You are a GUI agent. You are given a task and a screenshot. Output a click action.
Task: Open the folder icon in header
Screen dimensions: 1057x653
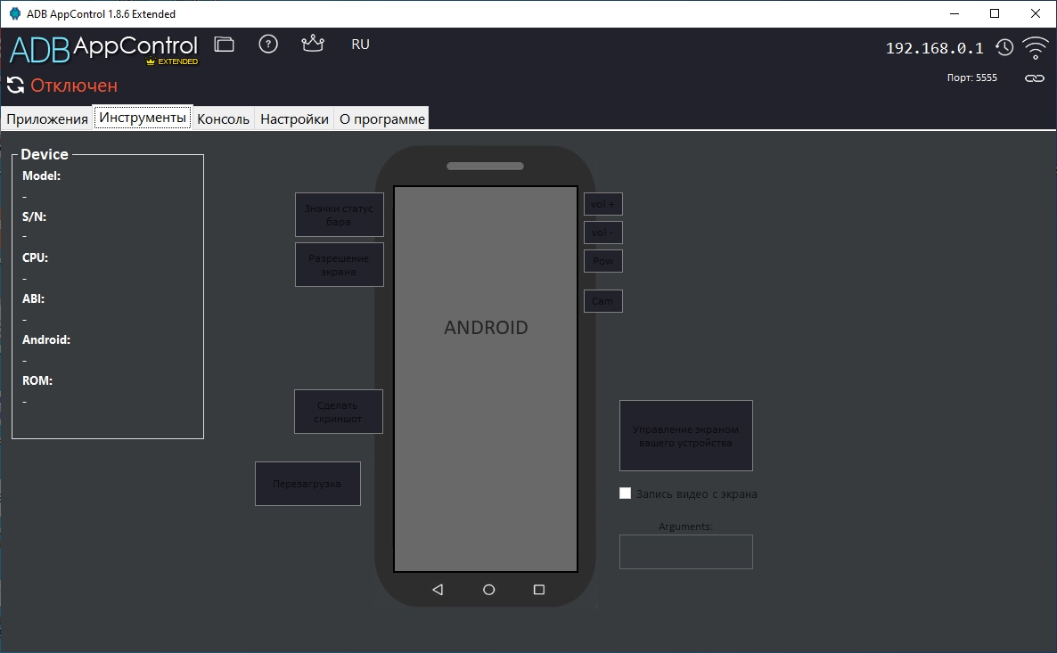tap(225, 45)
